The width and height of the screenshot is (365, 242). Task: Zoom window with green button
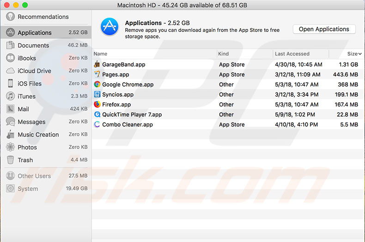(x=25, y=5)
